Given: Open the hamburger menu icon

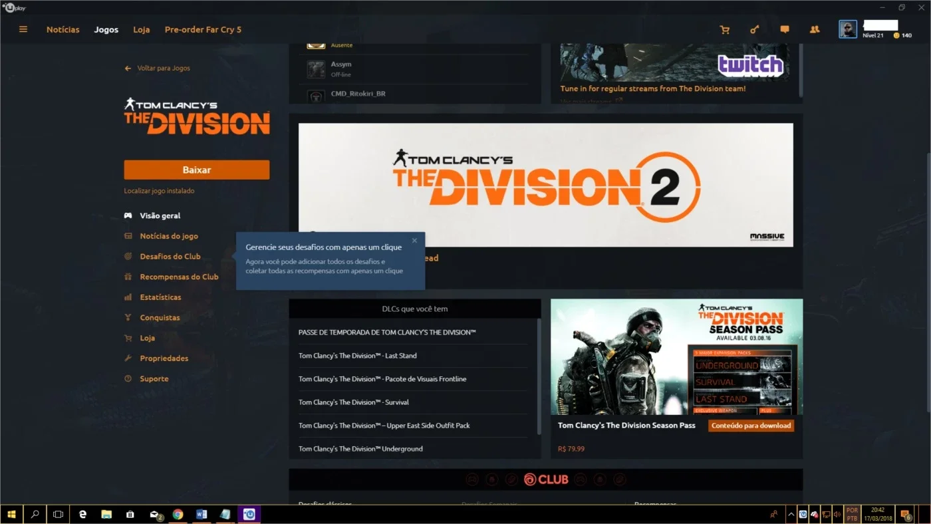Looking at the screenshot, I should point(23,29).
